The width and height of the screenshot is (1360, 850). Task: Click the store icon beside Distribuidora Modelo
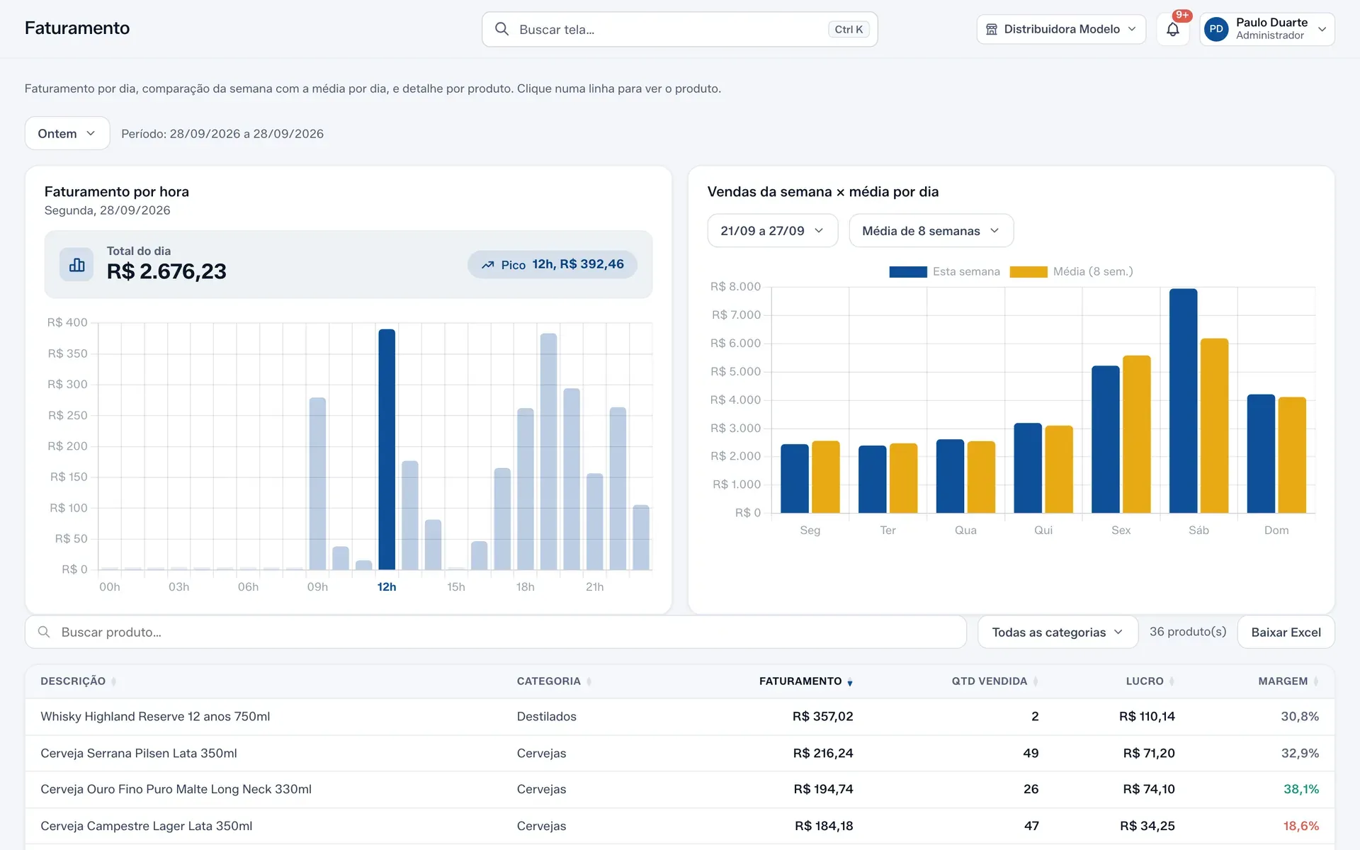[992, 29]
